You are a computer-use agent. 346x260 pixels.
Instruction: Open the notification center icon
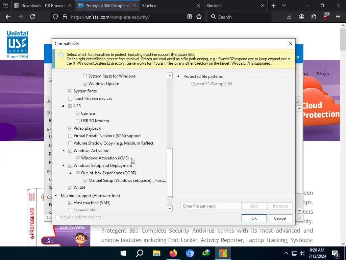pos(336,254)
